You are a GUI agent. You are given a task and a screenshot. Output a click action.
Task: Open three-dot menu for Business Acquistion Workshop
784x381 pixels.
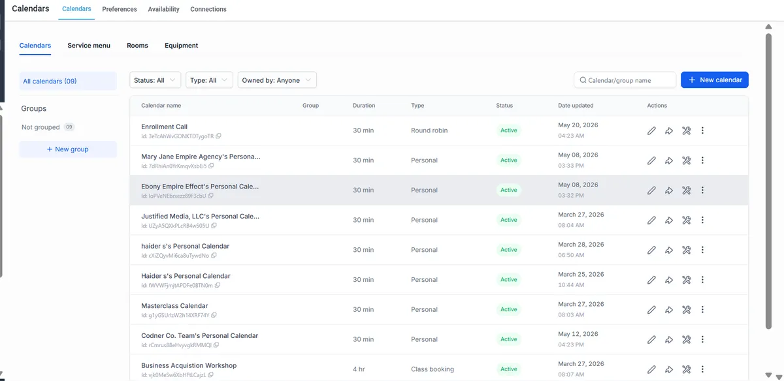tap(702, 370)
